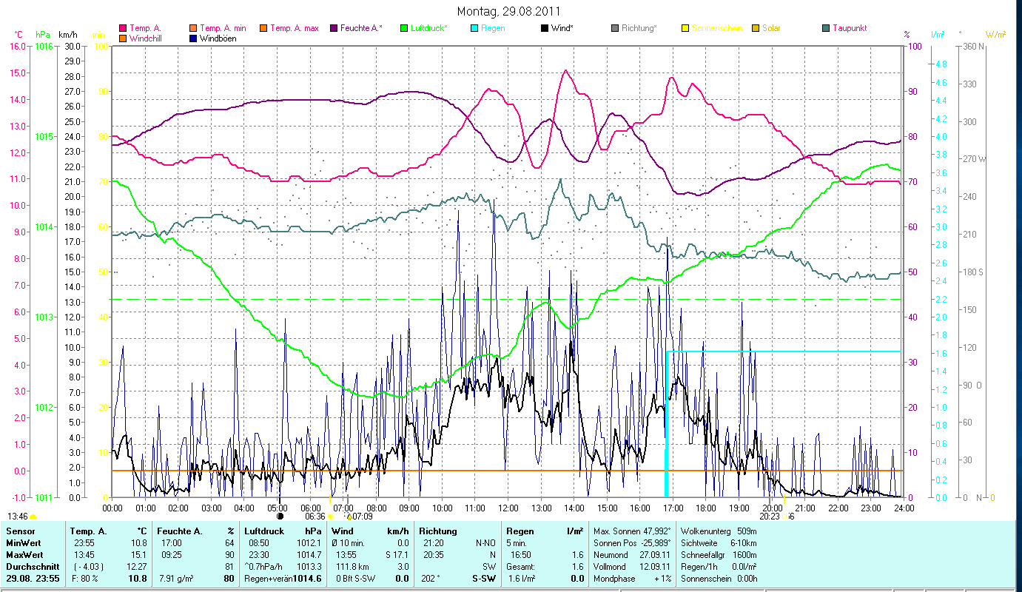Screen dimensions: 1022x592
Task: Click the Windböen legend label
Action: pos(218,38)
